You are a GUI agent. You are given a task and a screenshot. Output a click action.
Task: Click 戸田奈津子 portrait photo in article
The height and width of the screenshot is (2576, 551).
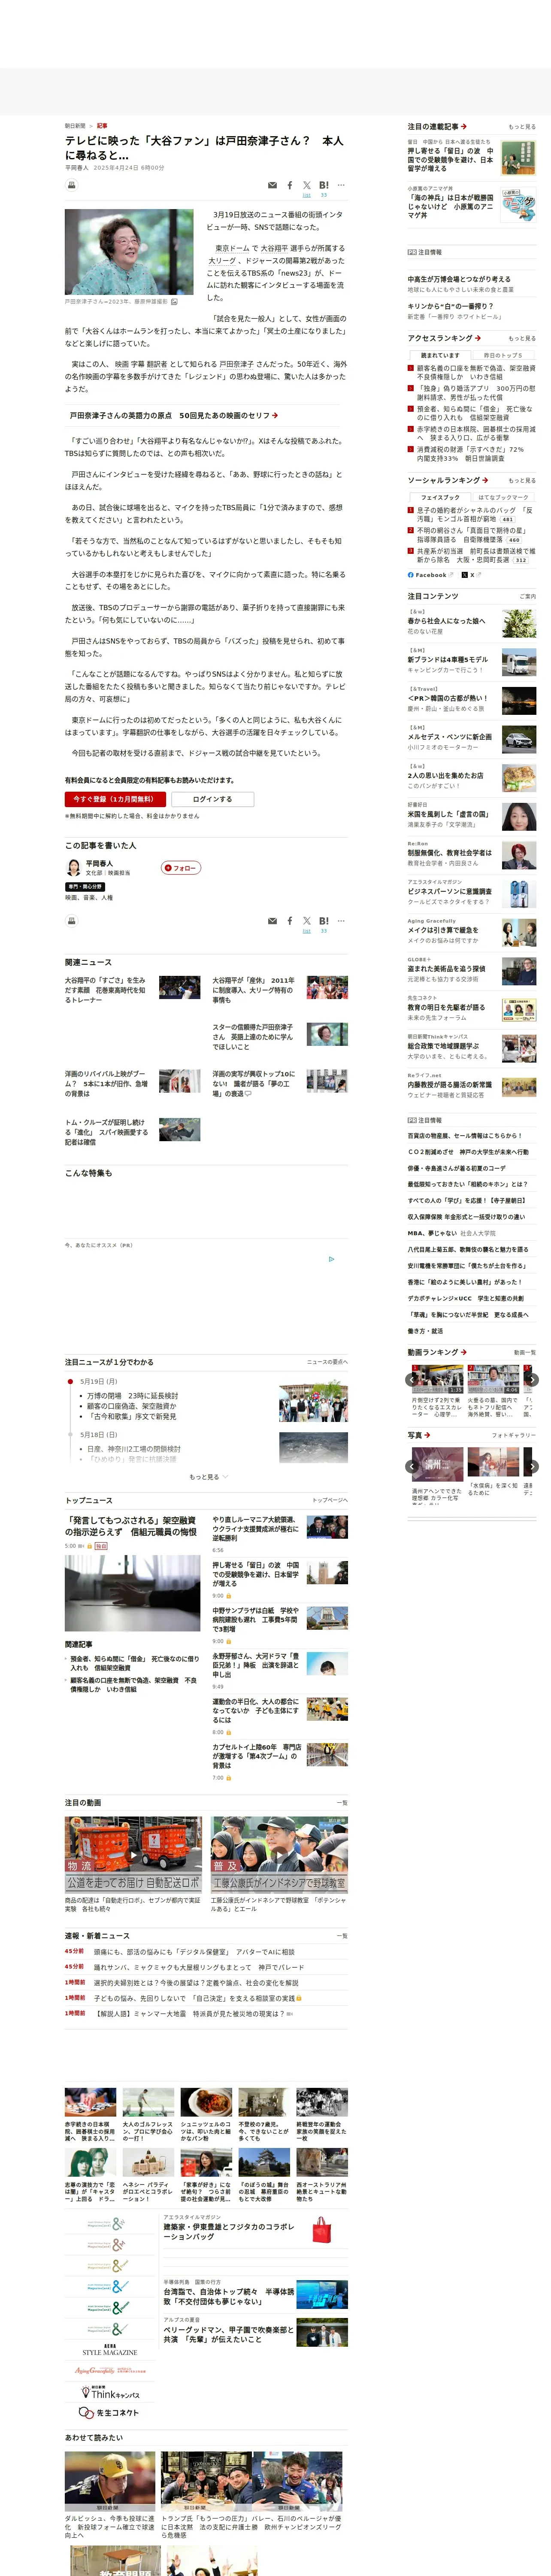pos(129,252)
